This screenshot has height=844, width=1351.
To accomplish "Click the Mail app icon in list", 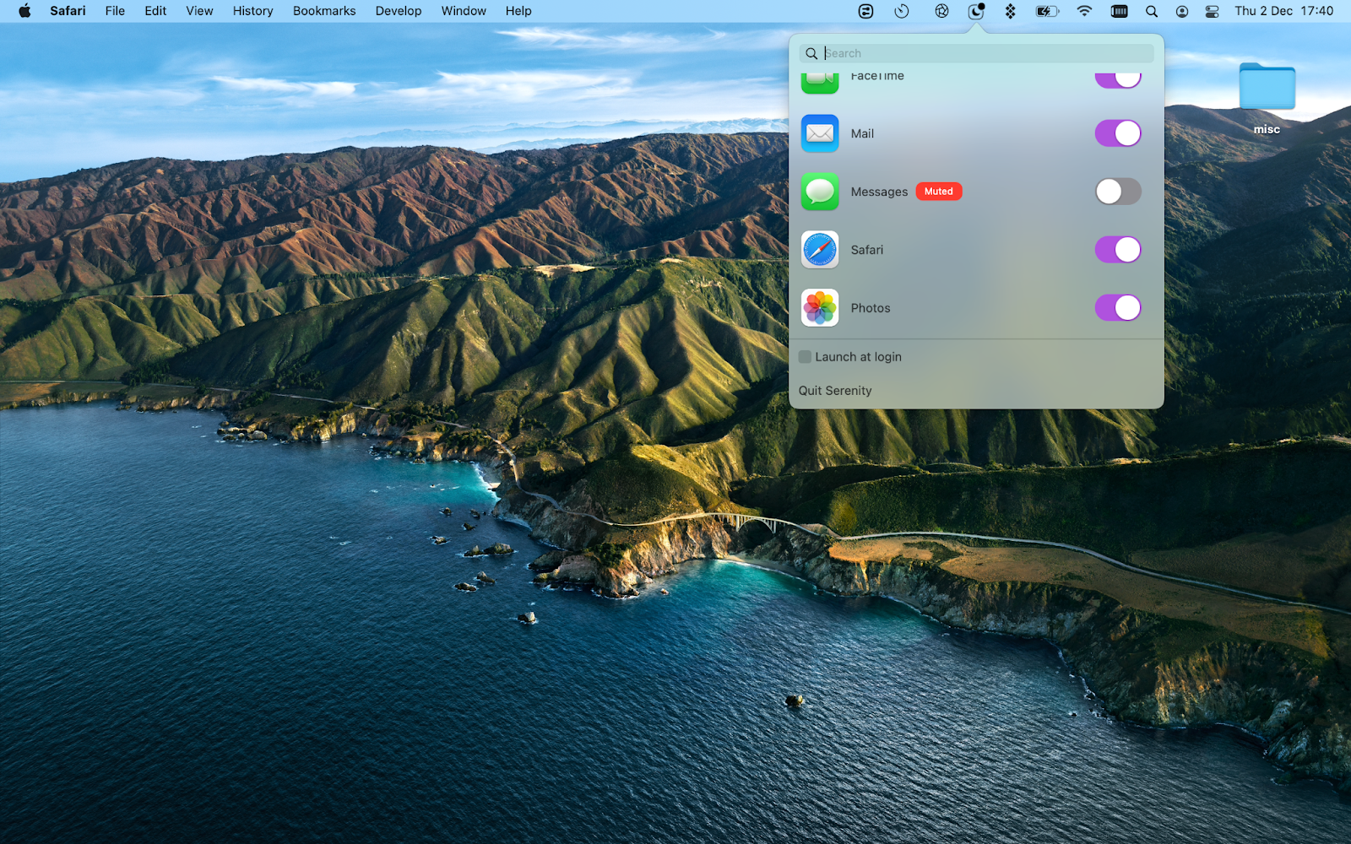I will point(820,133).
